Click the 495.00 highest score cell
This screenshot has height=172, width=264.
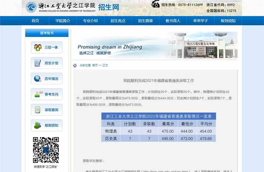pyautogui.click(x=168, y=139)
